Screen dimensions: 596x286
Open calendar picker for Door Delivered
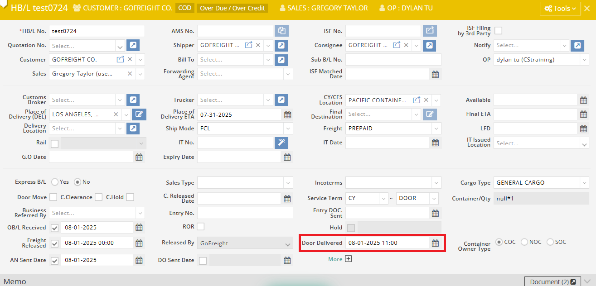tap(435, 243)
